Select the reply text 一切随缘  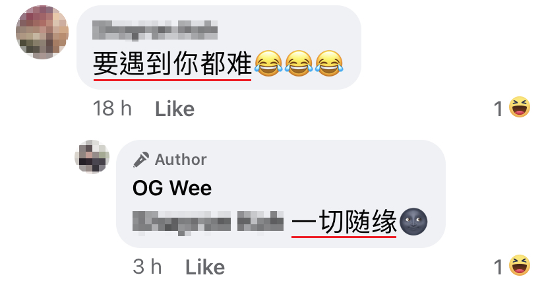coord(344,222)
